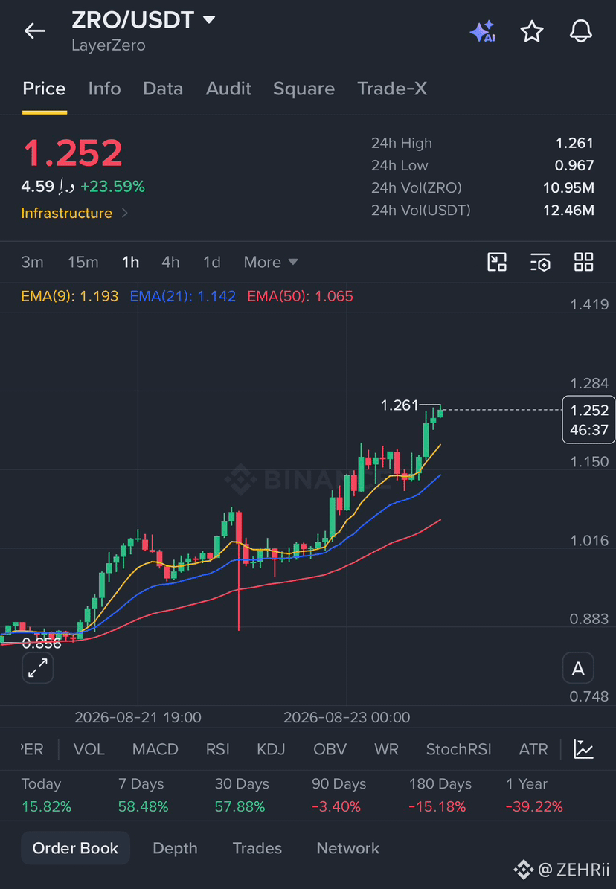This screenshot has height=889, width=616.
Task: Click the EMA(21): 1.142 label
Action: (183, 296)
